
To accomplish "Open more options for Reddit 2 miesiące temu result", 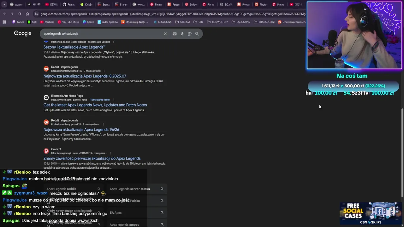I will tap(103, 124).
